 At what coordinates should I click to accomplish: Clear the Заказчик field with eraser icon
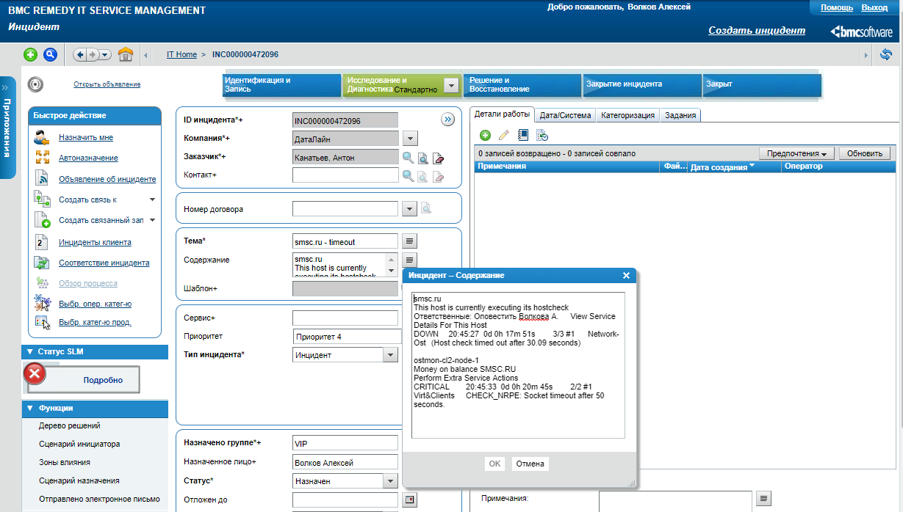(x=438, y=157)
